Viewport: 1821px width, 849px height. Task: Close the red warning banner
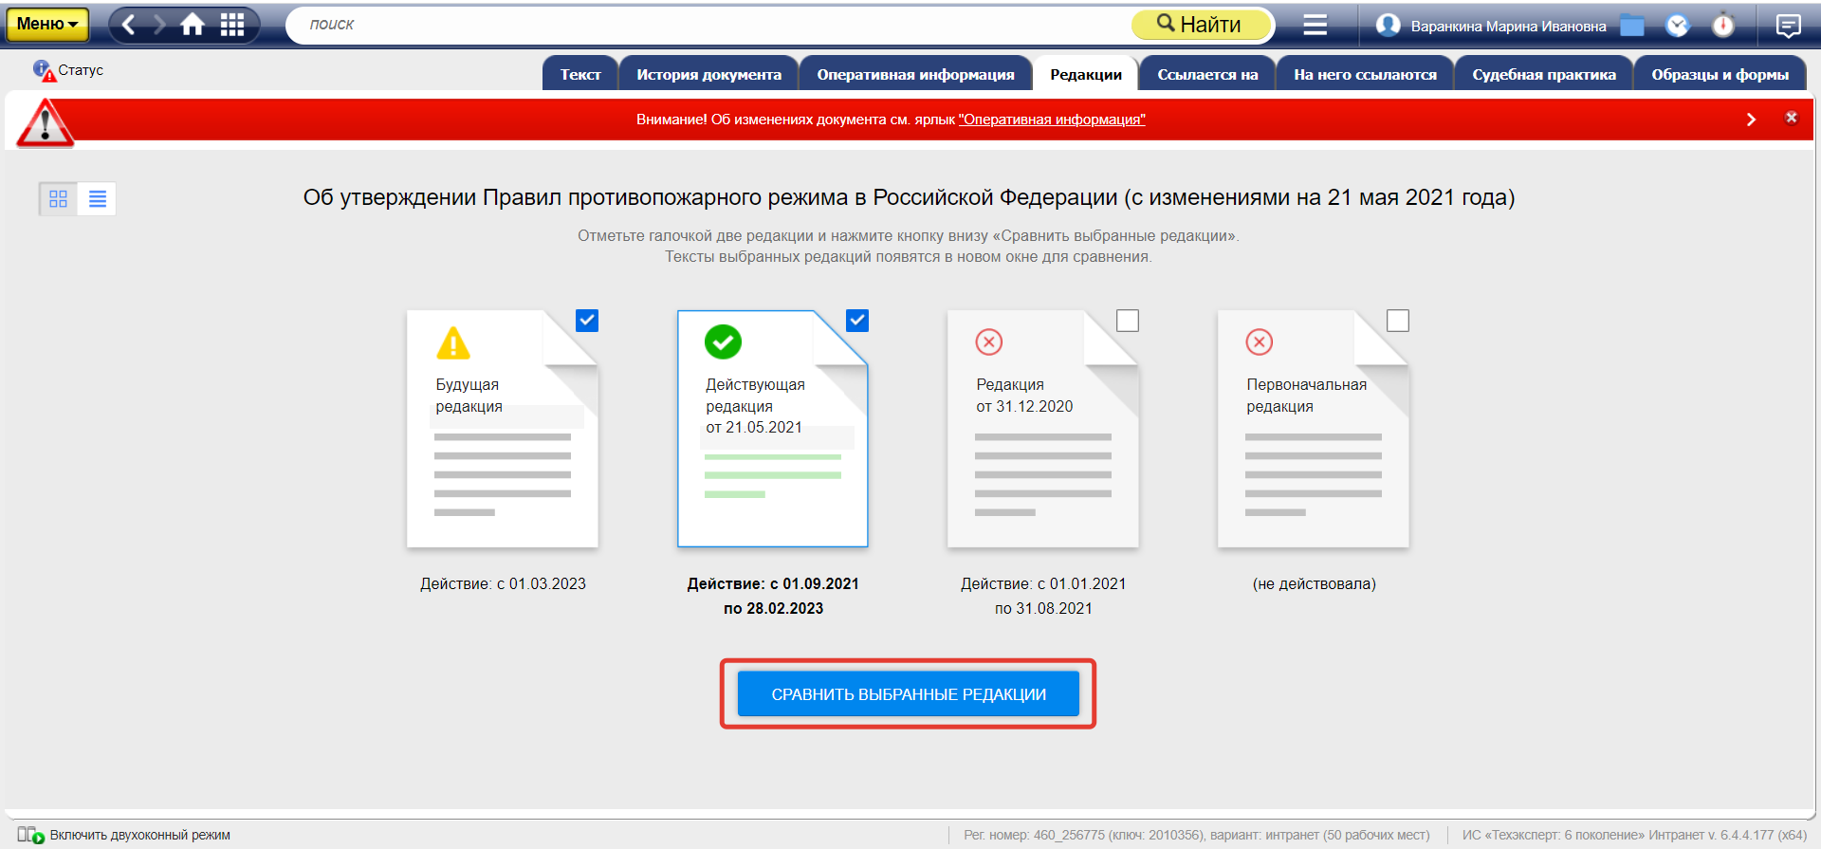click(1792, 118)
